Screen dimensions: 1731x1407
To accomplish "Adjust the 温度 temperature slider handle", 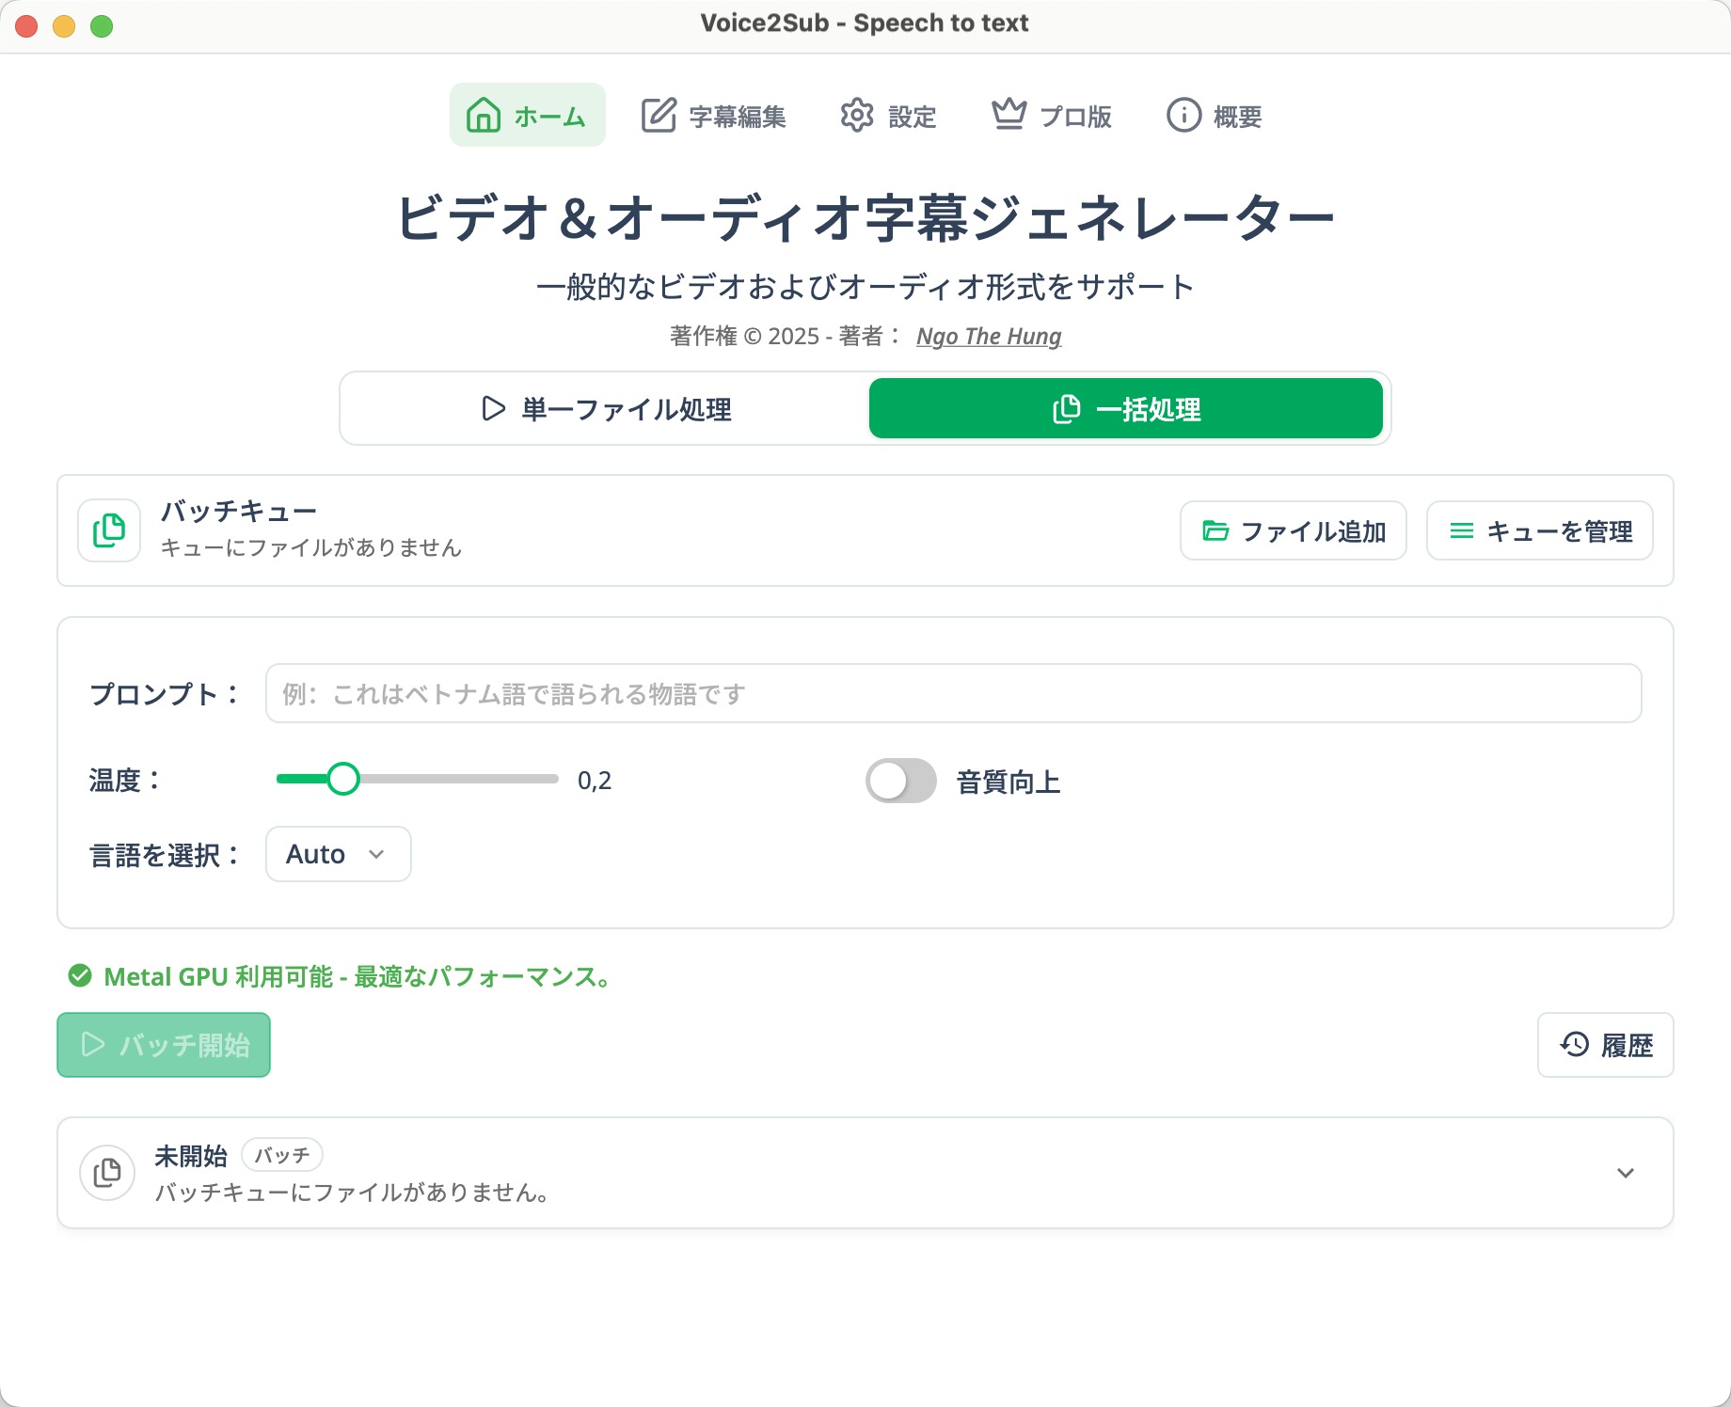I will (x=343, y=779).
